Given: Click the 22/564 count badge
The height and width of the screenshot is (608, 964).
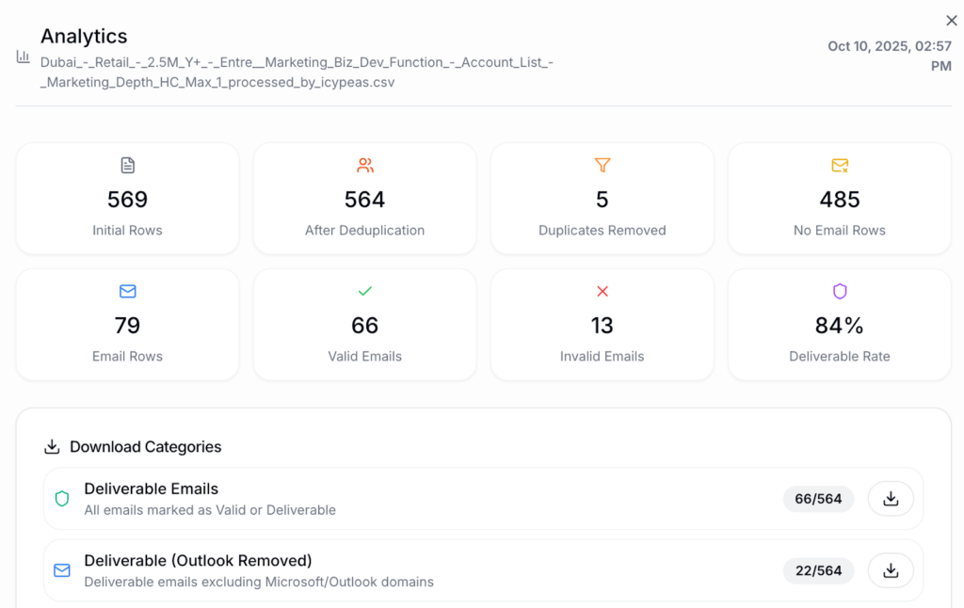Looking at the screenshot, I should [818, 570].
